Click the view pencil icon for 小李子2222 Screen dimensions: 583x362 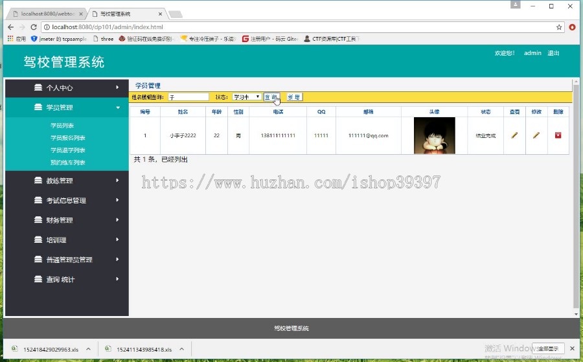click(514, 135)
